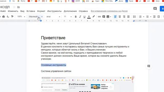Click the highlighted 'Основные инструменты' text
Screen dimensions: 164x92
coord(54,65)
